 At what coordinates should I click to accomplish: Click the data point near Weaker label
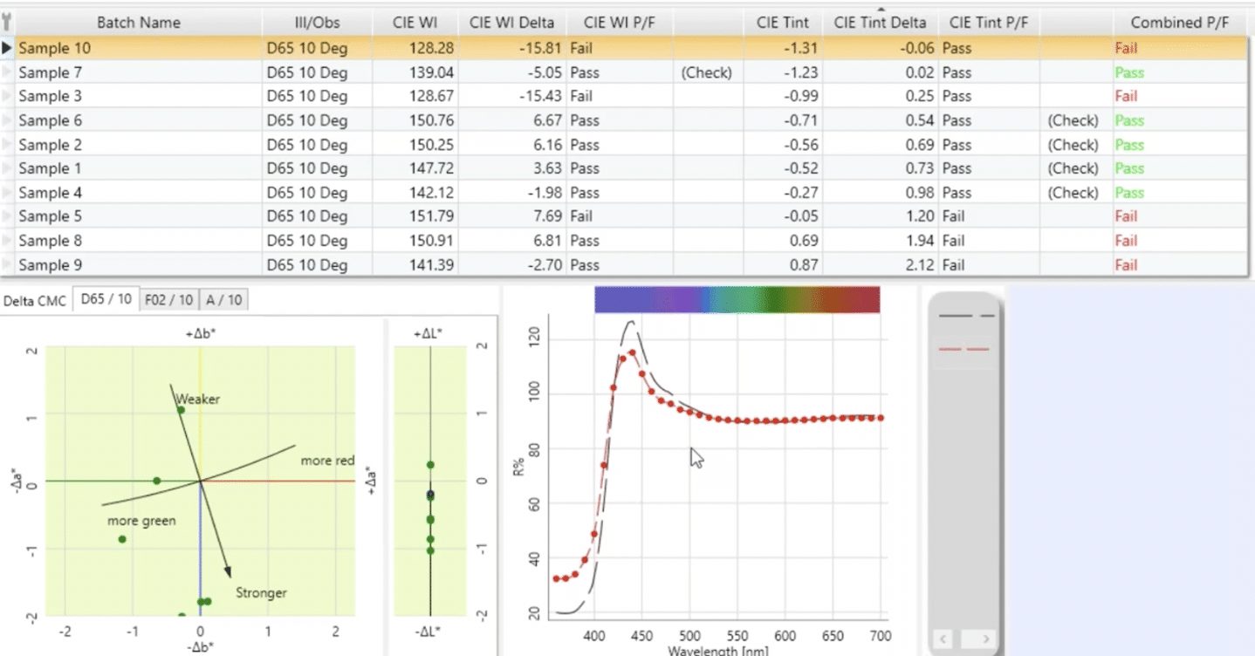[x=181, y=410]
